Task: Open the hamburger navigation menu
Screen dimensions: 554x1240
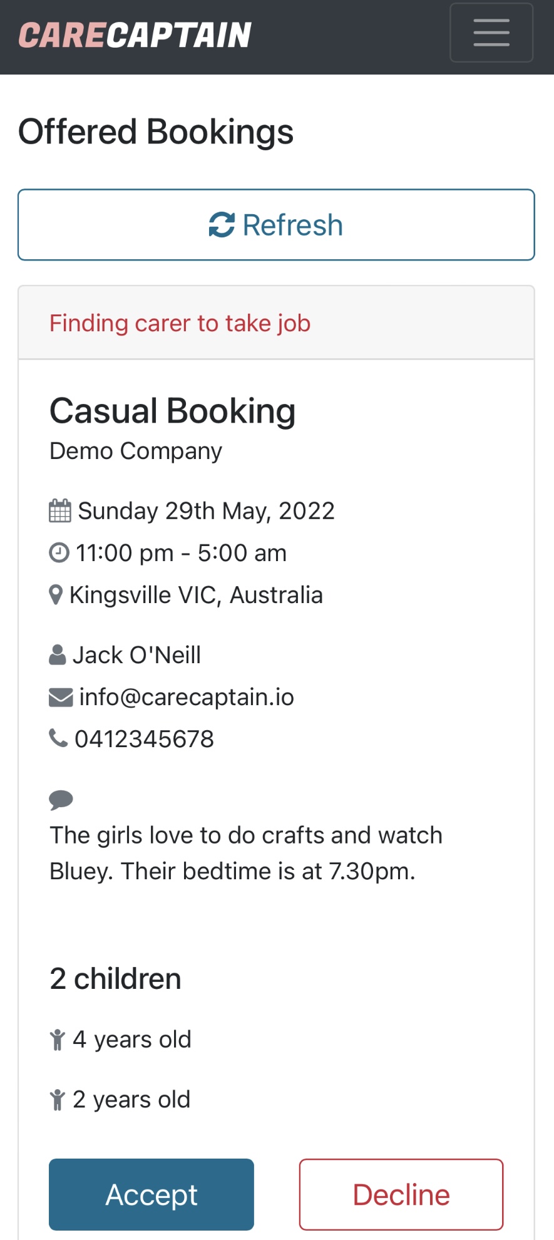Action: pyautogui.click(x=491, y=33)
